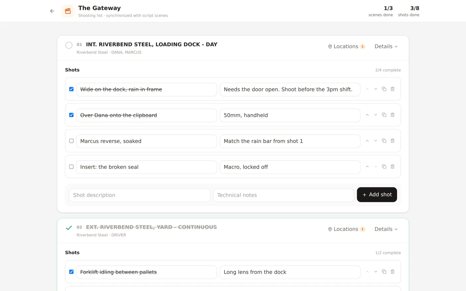The height and width of the screenshot is (291, 466).
Task: Go back using the arrow beside The Gateway
Action: pos(52,11)
